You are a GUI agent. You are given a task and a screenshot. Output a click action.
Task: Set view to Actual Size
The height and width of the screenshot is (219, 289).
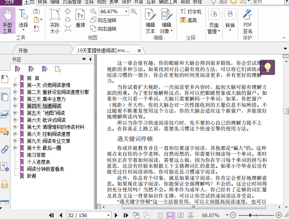coord(55,21)
